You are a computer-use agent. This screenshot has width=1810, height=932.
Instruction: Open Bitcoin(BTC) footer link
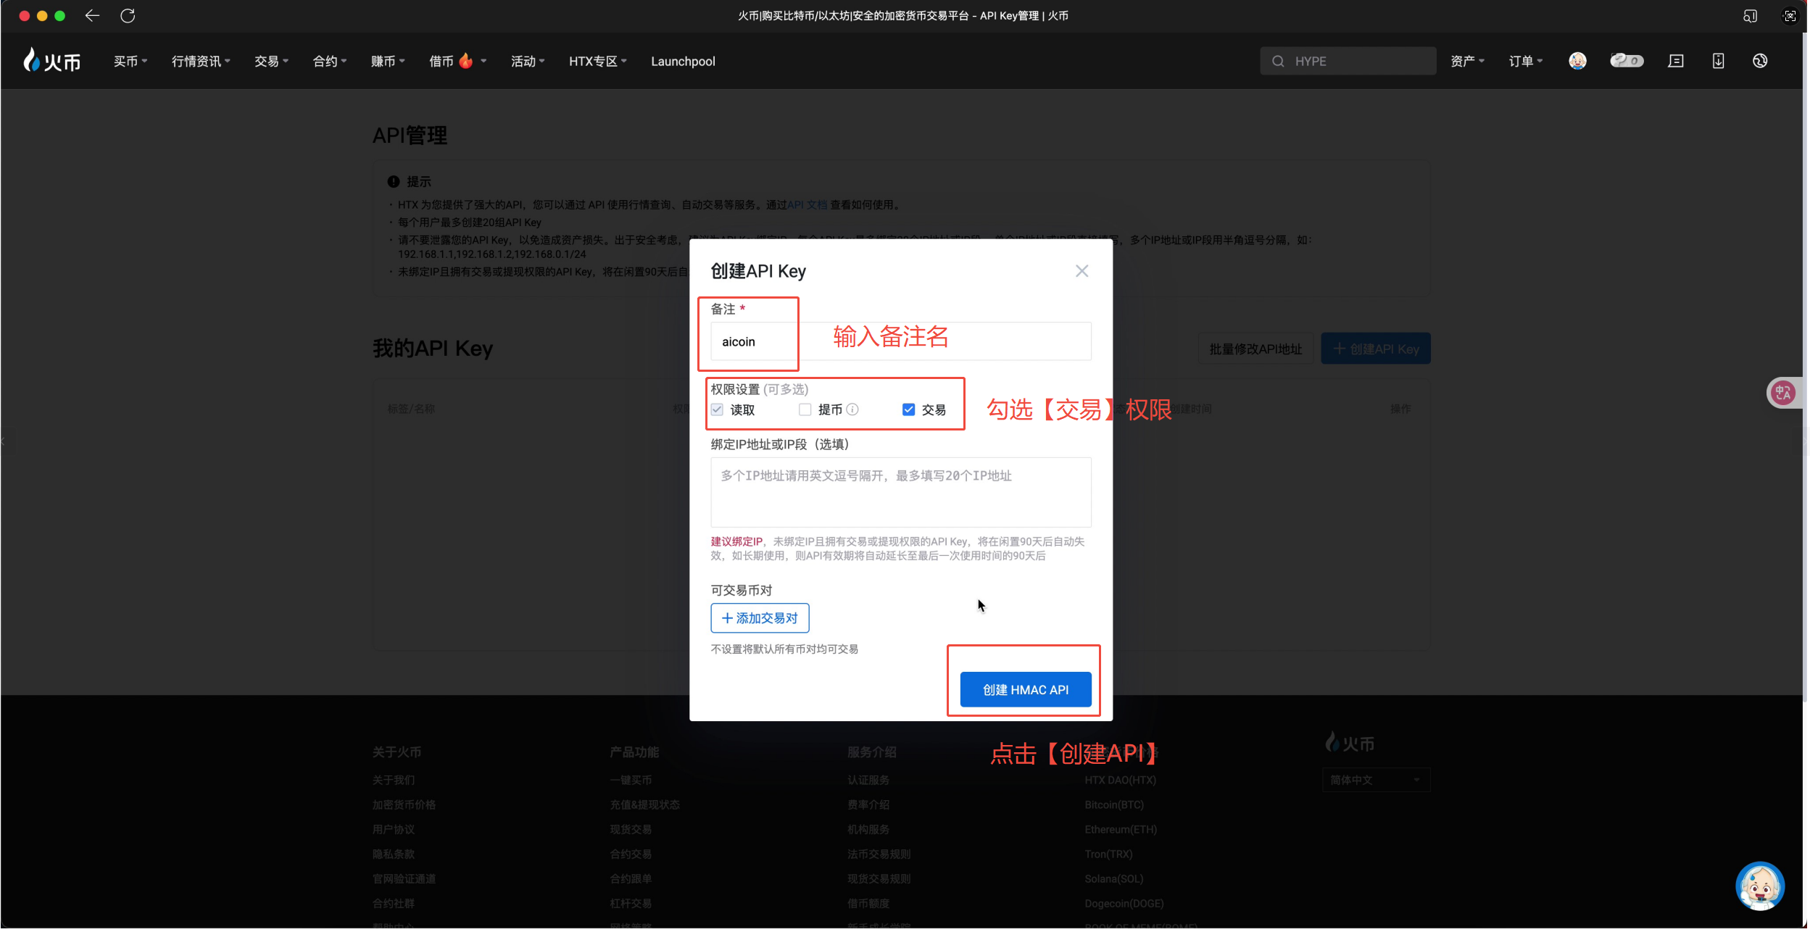click(x=1114, y=805)
